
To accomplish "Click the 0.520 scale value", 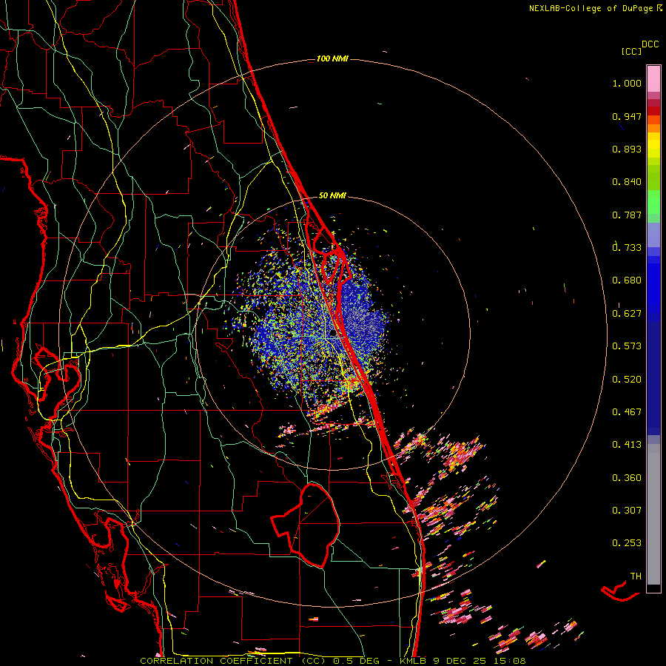I will [x=627, y=380].
